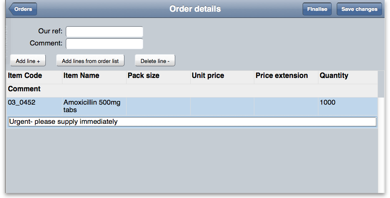Click the Unit price column header
The image size is (390, 198).
(x=208, y=76)
